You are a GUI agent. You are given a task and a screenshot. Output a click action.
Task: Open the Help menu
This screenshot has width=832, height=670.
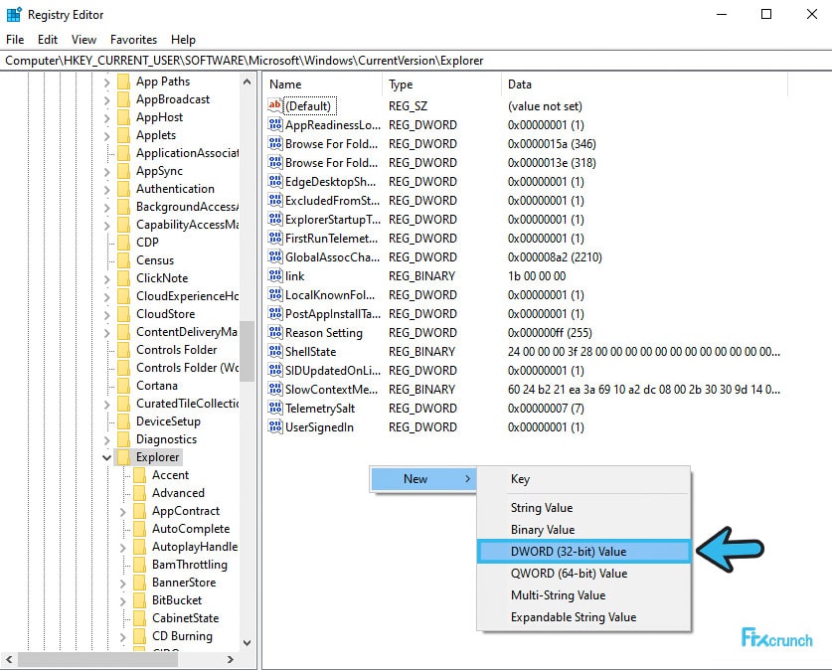click(x=183, y=40)
